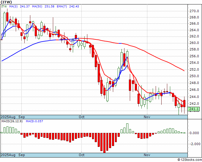Click the 262.0 price axis label
The height and width of the screenshot is (162, 202).
pos(194,36)
